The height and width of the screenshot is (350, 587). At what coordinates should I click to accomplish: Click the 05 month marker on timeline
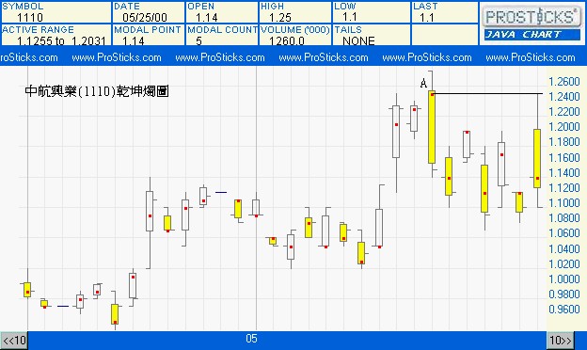click(x=251, y=339)
